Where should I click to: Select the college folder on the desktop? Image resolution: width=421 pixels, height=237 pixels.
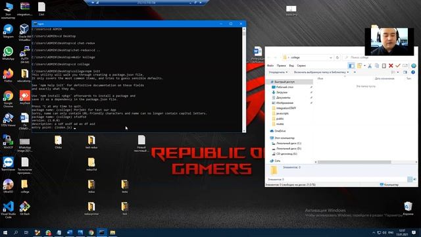pos(25,186)
